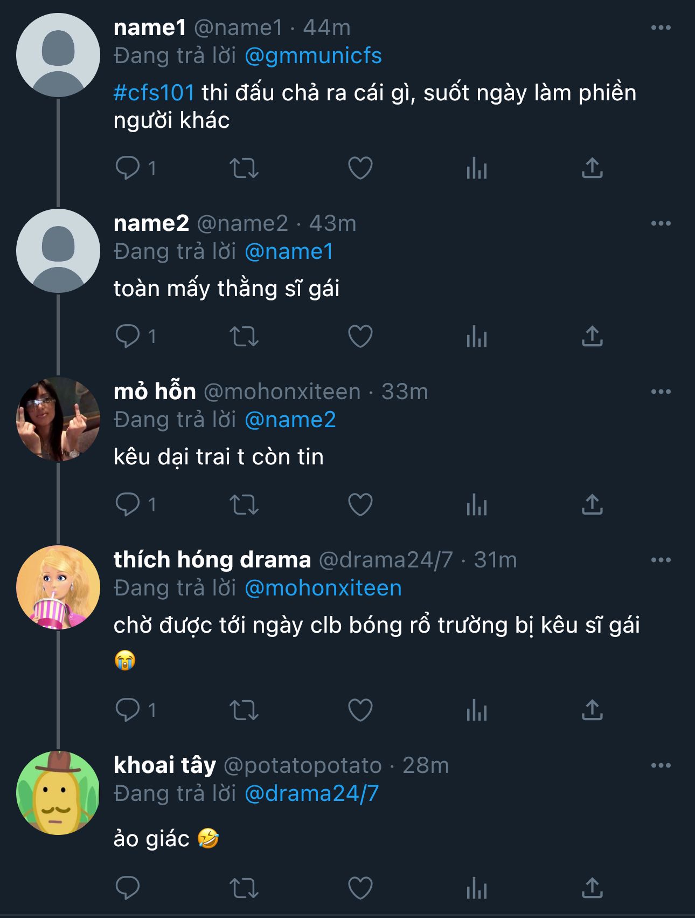Image resolution: width=695 pixels, height=918 pixels.
Task: Retweet name2's reply
Action: [x=244, y=336]
